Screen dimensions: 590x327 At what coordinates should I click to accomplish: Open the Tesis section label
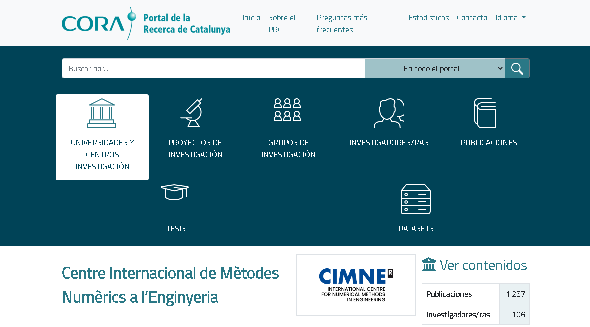176,228
